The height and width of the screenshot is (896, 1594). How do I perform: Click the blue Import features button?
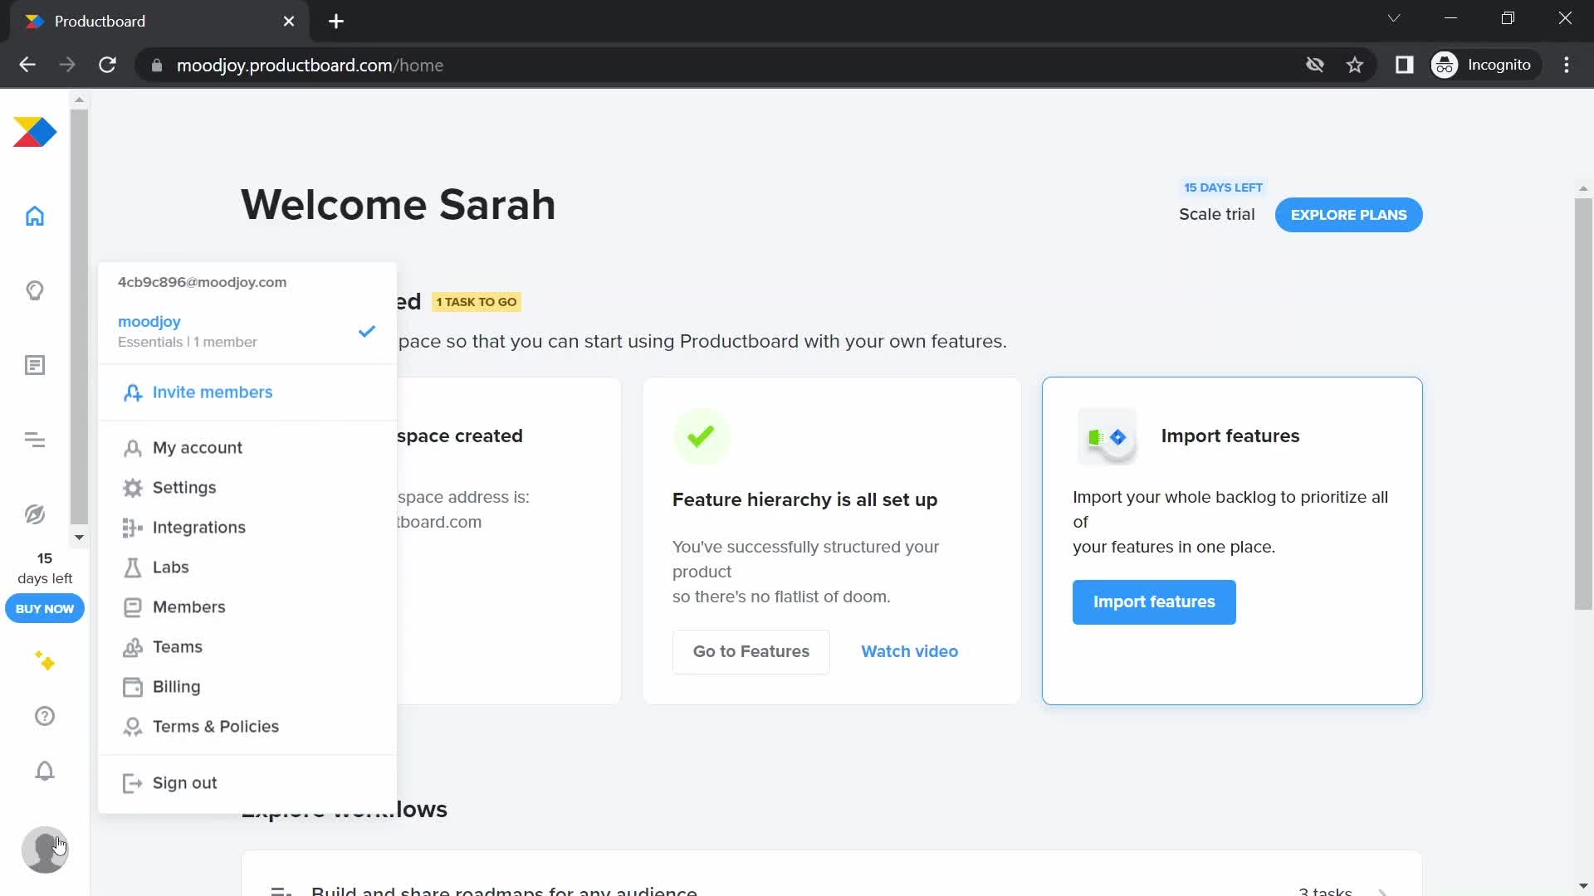click(x=1154, y=602)
